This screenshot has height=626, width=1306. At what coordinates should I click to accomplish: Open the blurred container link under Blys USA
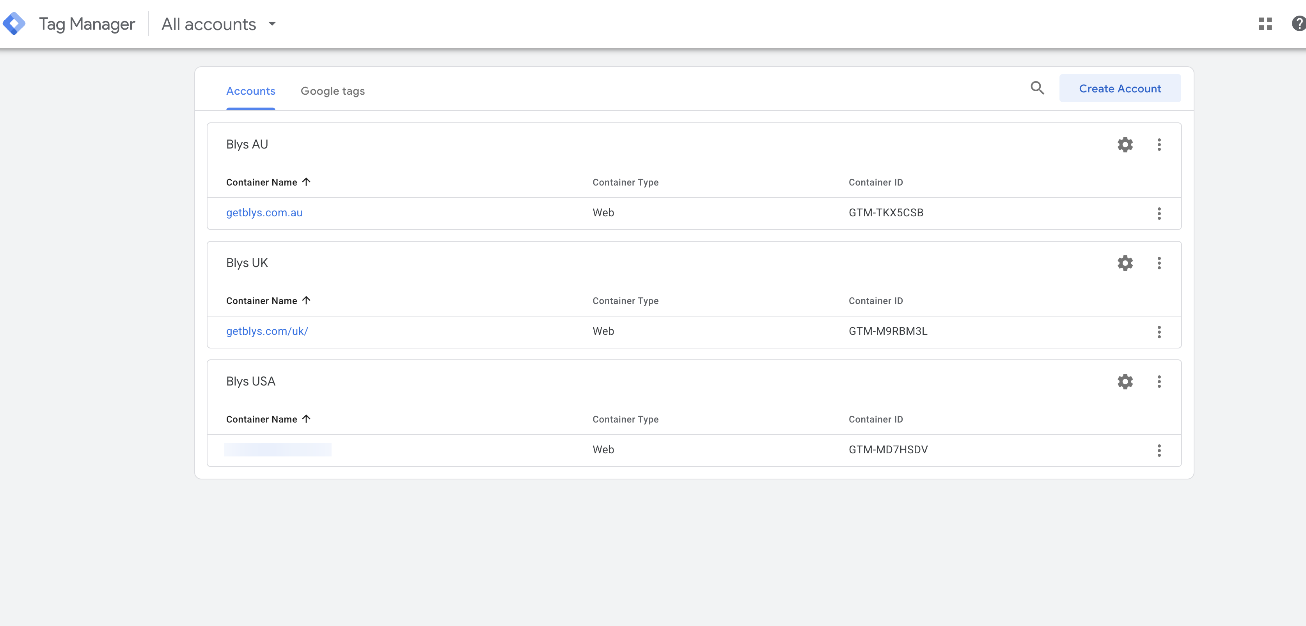point(278,450)
